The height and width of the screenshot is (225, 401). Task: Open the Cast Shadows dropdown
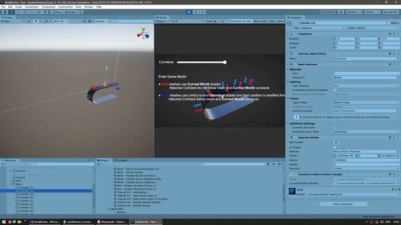366,86
